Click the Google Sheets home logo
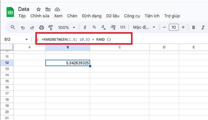The height and width of the screenshot is (120, 208). point(10,13)
